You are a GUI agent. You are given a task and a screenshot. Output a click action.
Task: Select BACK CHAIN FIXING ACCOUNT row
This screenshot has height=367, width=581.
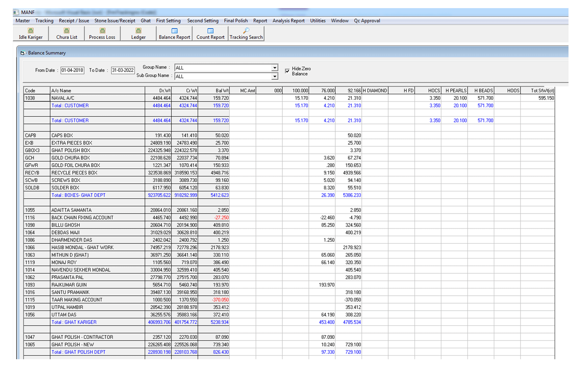pyautogui.click(x=289, y=217)
